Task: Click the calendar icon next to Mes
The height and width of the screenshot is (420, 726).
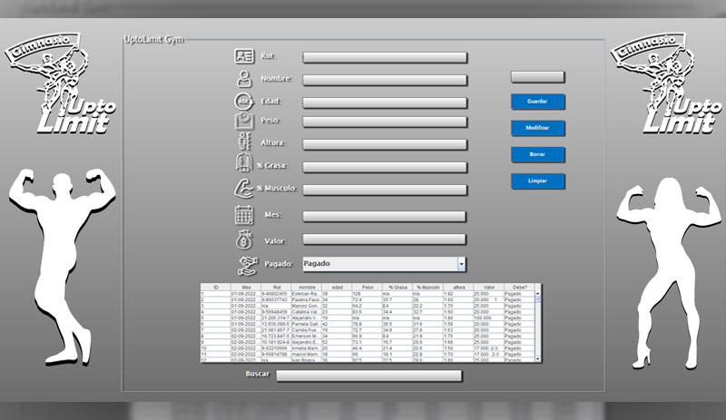Action: click(x=243, y=216)
